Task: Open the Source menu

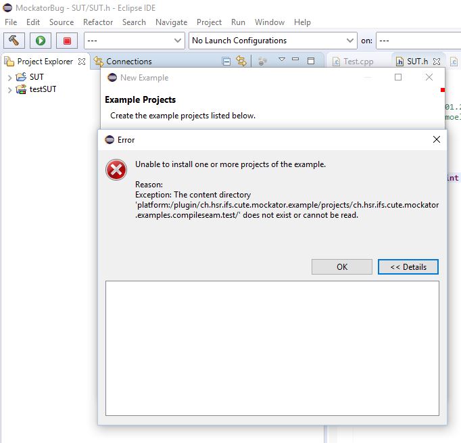Action: (x=62, y=22)
